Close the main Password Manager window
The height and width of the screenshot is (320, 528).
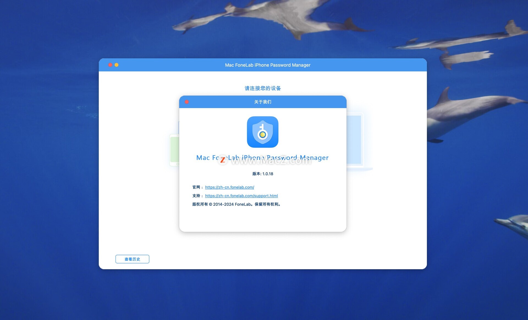(110, 65)
